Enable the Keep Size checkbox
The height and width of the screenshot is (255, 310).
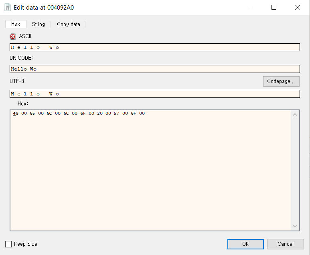coord(8,244)
